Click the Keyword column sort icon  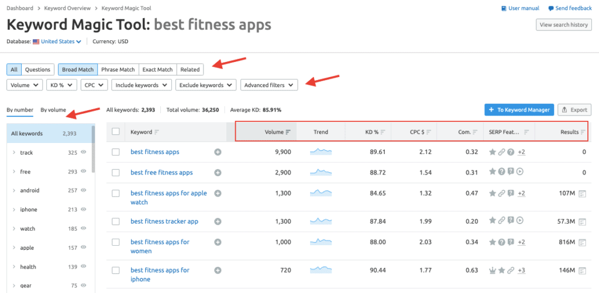156,132
